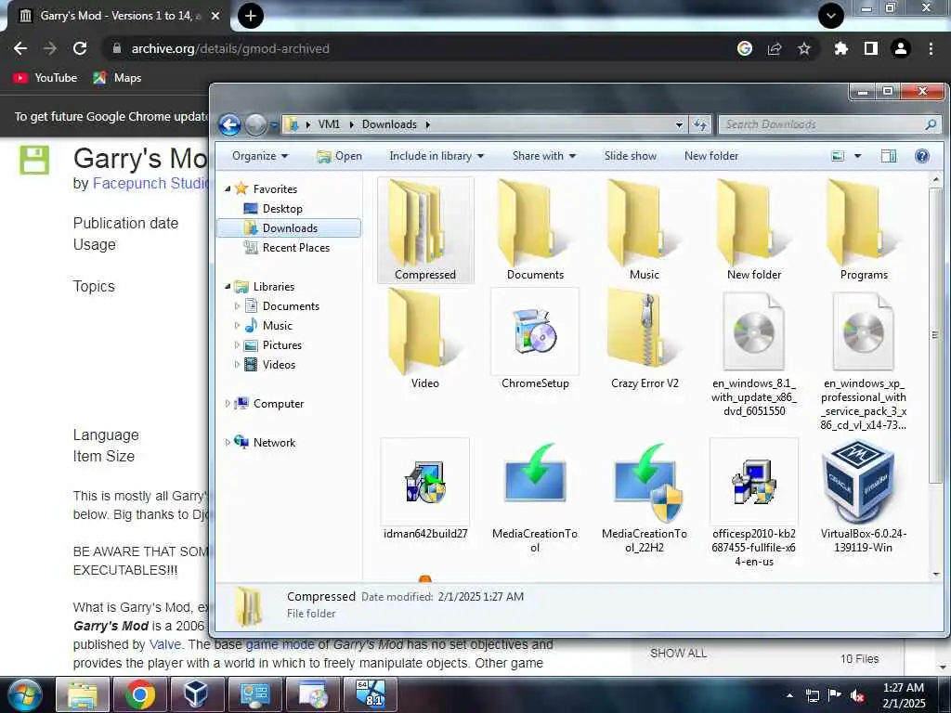This screenshot has width=951, height=713.
Task: Select the MediaCreationTool_22H2 file
Action: click(x=645, y=498)
